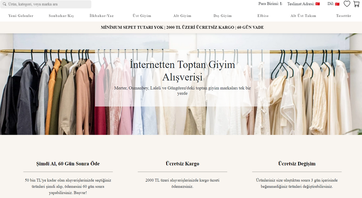This screenshot has height=198, width=362.
Task: Click the free shipping announcement bar
Action: pos(181,27)
